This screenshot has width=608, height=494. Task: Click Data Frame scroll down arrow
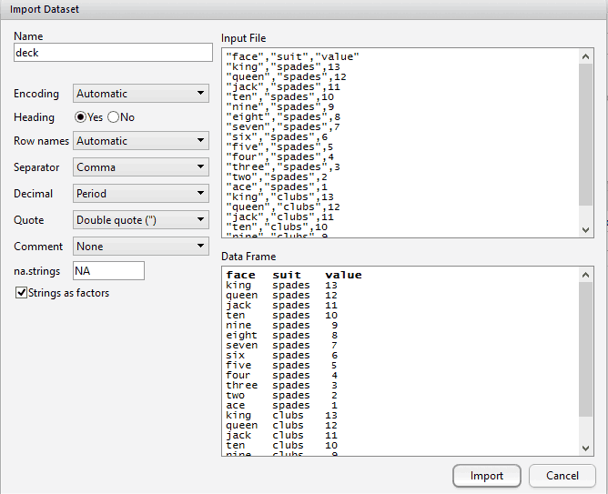[585, 449]
